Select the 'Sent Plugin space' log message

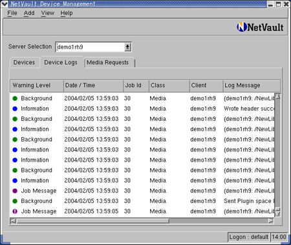pos(249,201)
